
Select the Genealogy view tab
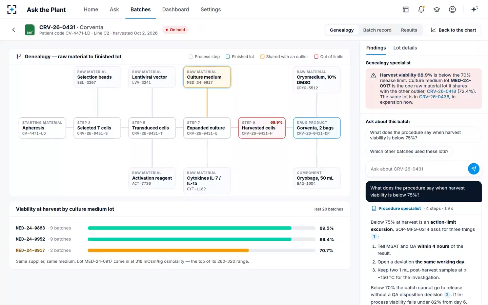click(x=342, y=30)
